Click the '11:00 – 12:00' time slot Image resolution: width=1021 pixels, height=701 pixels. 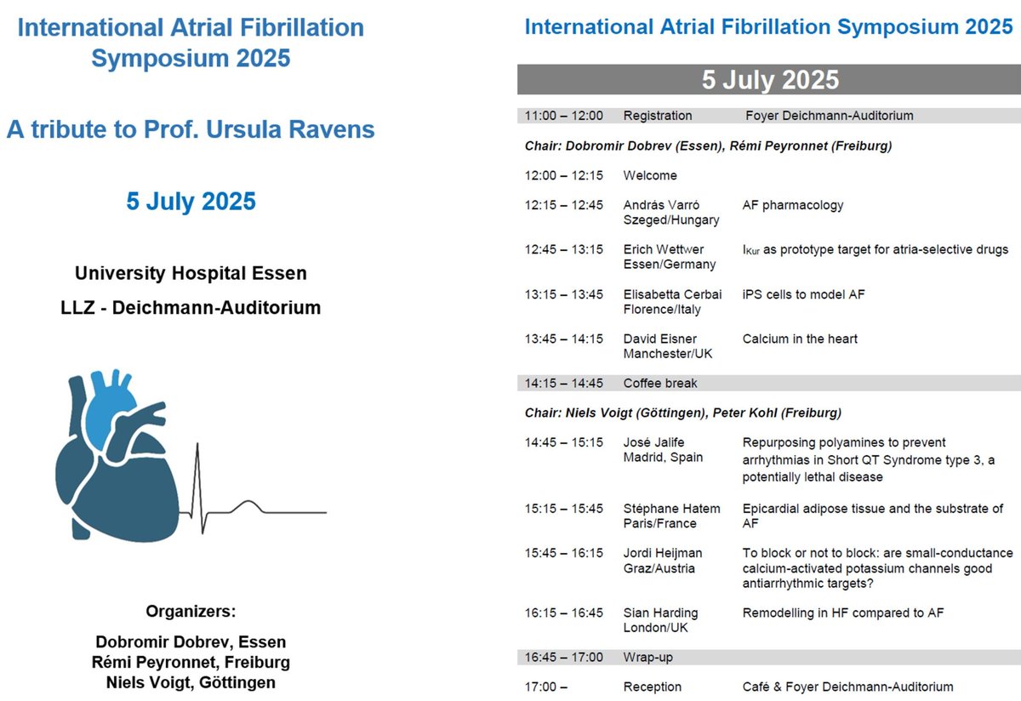[x=563, y=116]
